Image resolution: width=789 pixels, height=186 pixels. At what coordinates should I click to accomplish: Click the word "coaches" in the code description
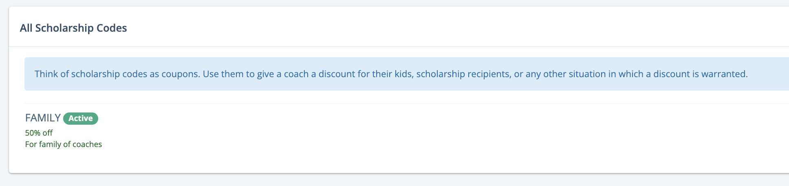(87, 144)
